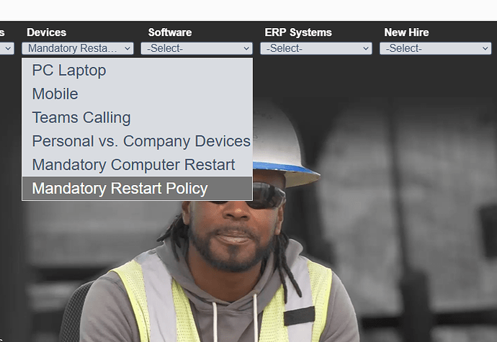Open the Software -Select- dropdown
The height and width of the screenshot is (342, 497).
[197, 48]
